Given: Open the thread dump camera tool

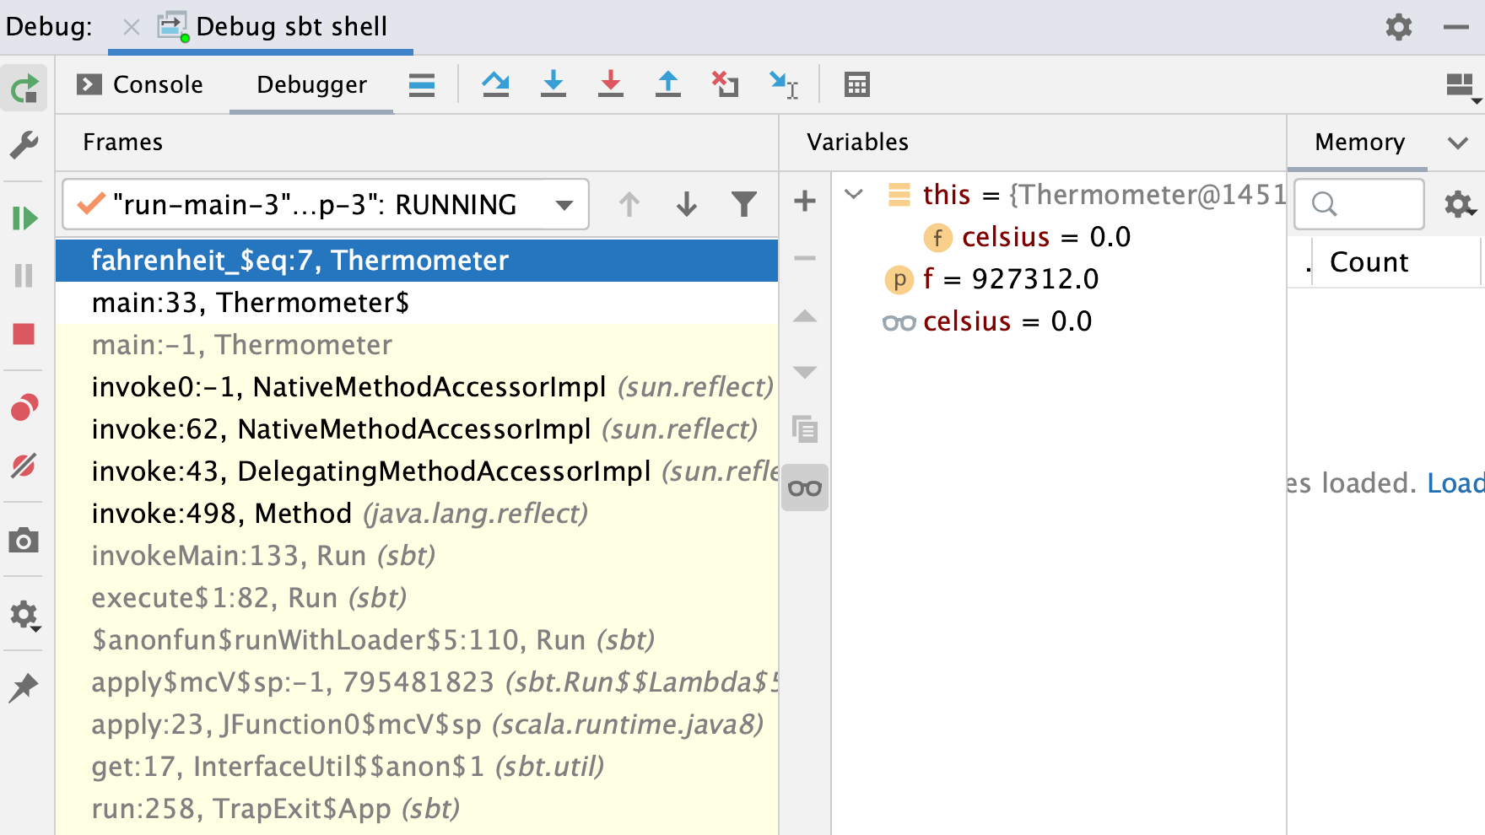Looking at the screenshot, I should pyautogui.click(x=25, y=541).
